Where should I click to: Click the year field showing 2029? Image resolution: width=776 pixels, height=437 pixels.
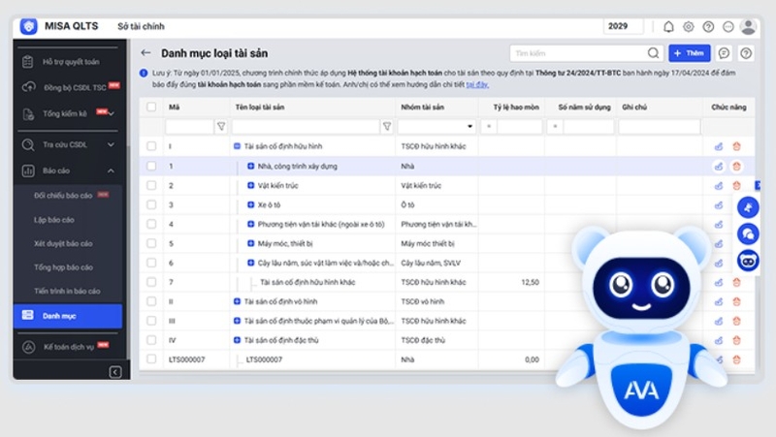coord(623,26)
